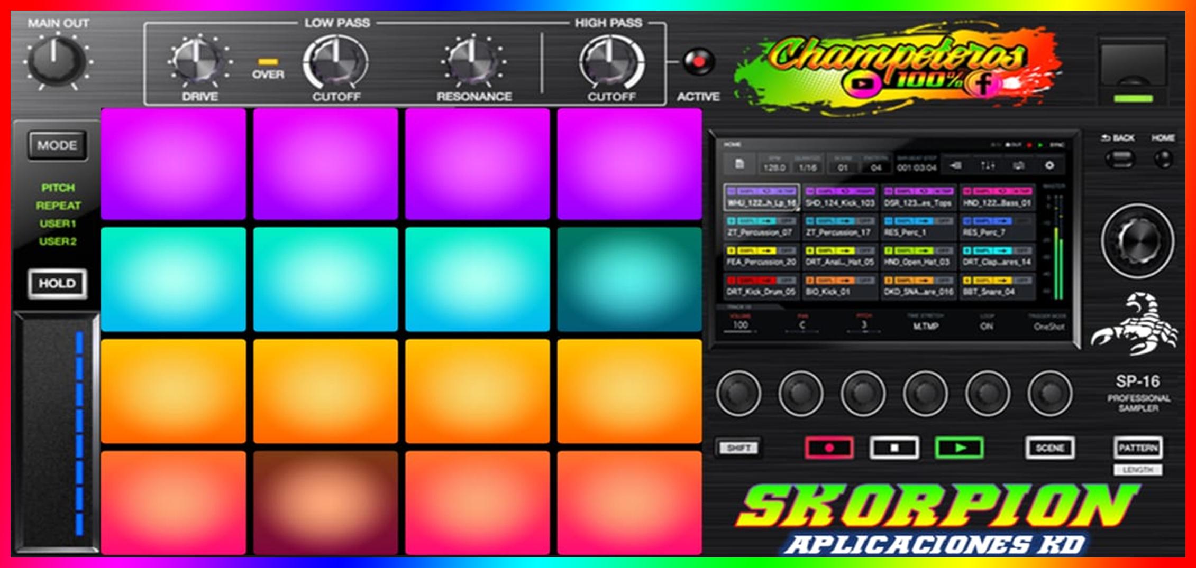This screenshot has width=1196, height=568.
Task: Select PITCH pad mode
Action: pos(58,188)
